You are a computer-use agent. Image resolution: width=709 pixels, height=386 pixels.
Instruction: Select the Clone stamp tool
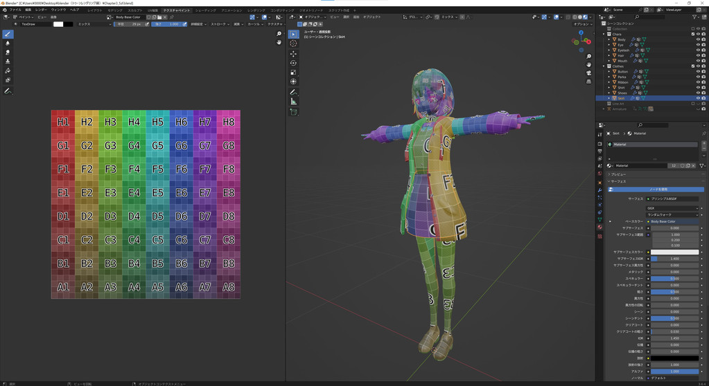coord(8,62)
